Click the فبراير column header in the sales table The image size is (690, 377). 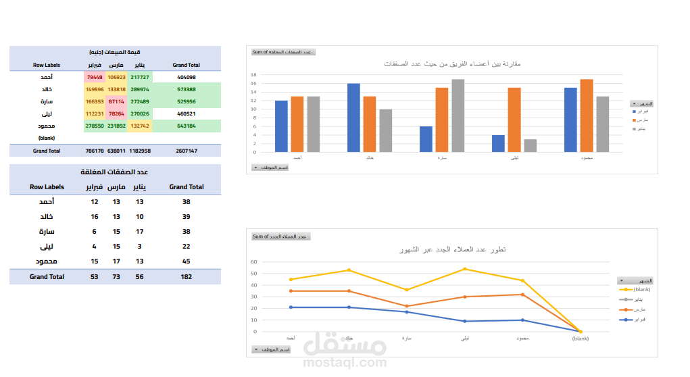click(x=95, y=65)
